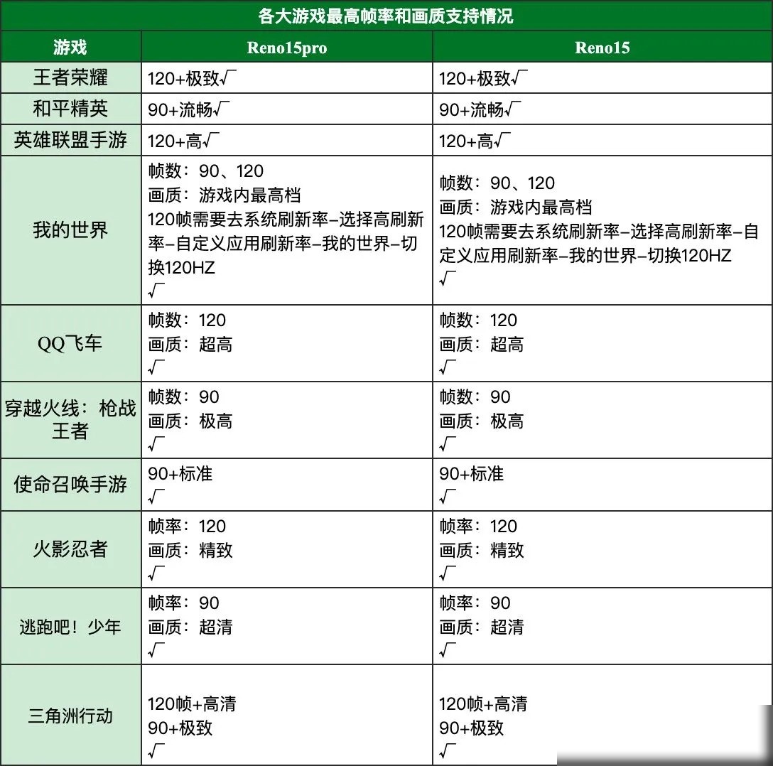773x766 pixels.
Task: Click the check mark in Reno15pro 穿越火线 cell
Action: (156, 444)
